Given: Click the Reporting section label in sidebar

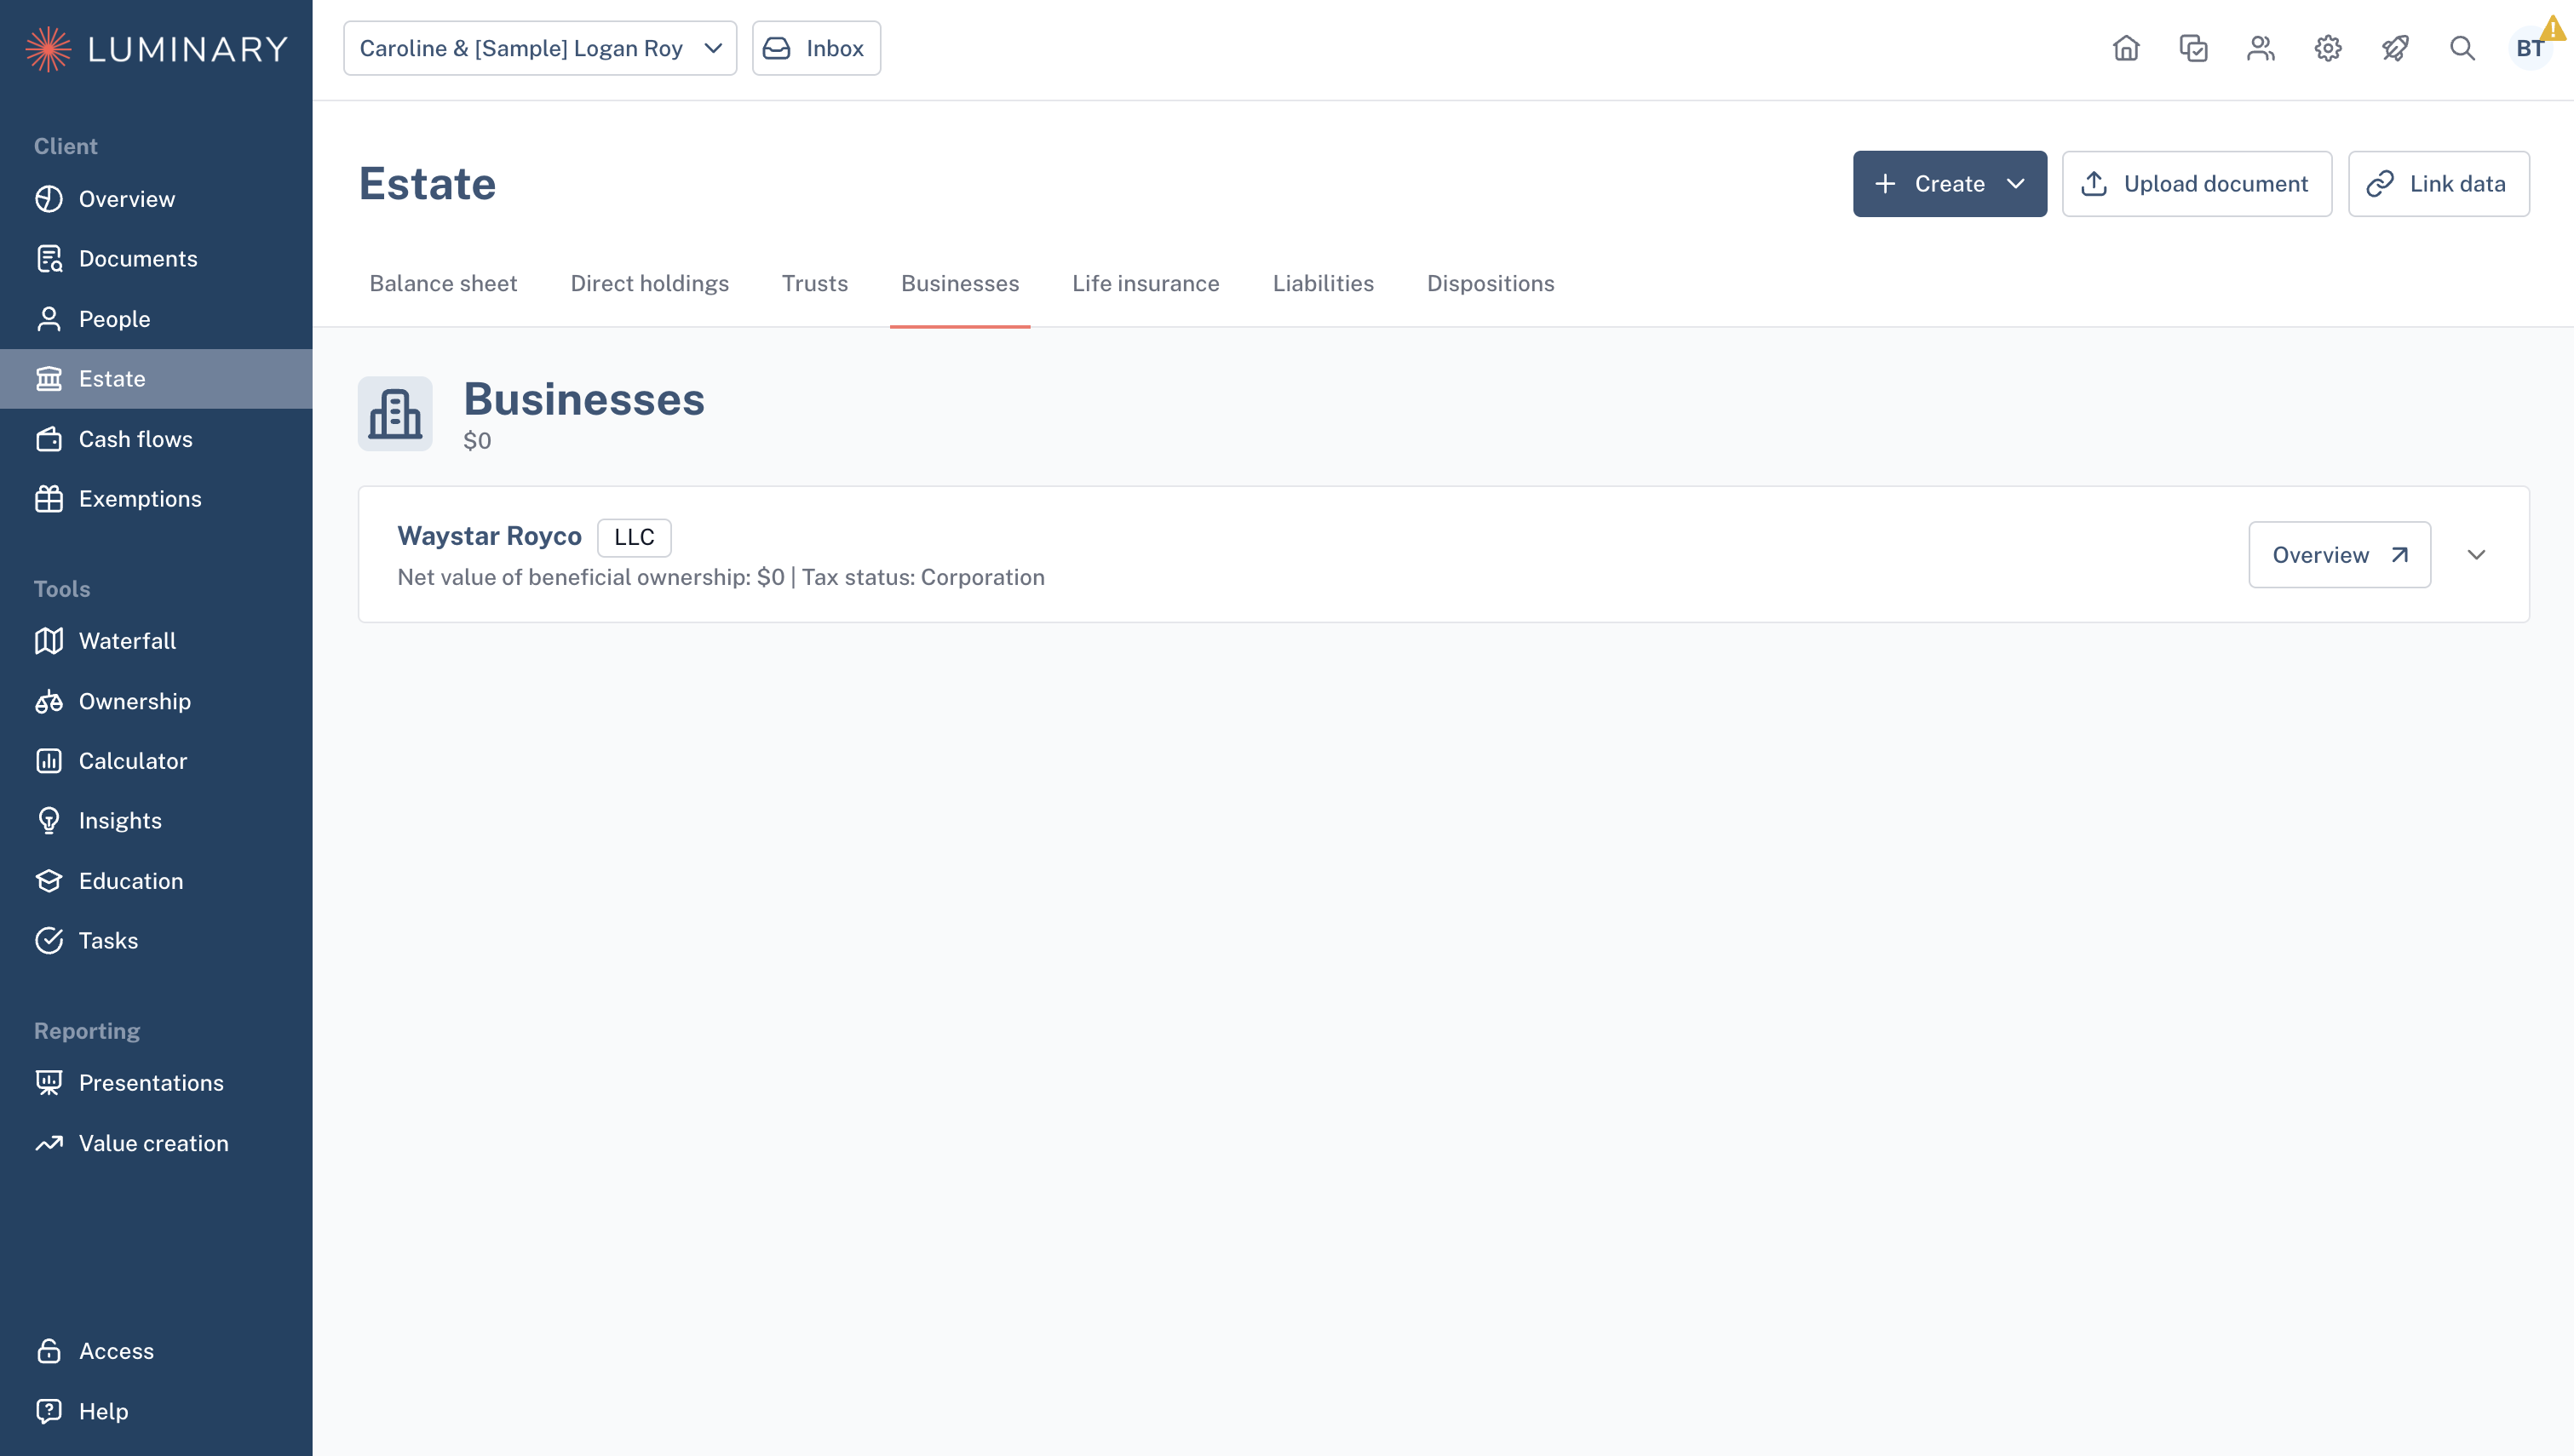Looking at the screenshot, I should 87,1031.
